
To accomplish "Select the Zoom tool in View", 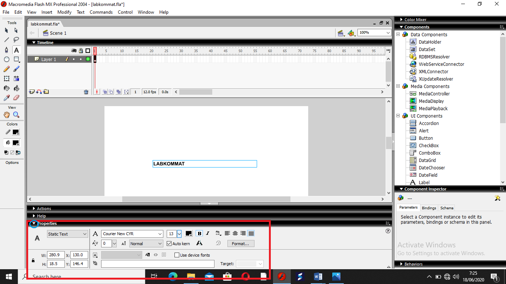I will pyautogui.click(x=16, y=115).
